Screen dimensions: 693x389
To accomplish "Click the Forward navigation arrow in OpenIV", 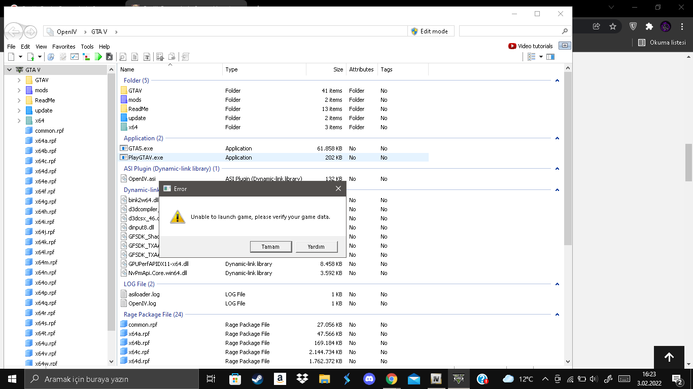I will (x=30, y=31).
